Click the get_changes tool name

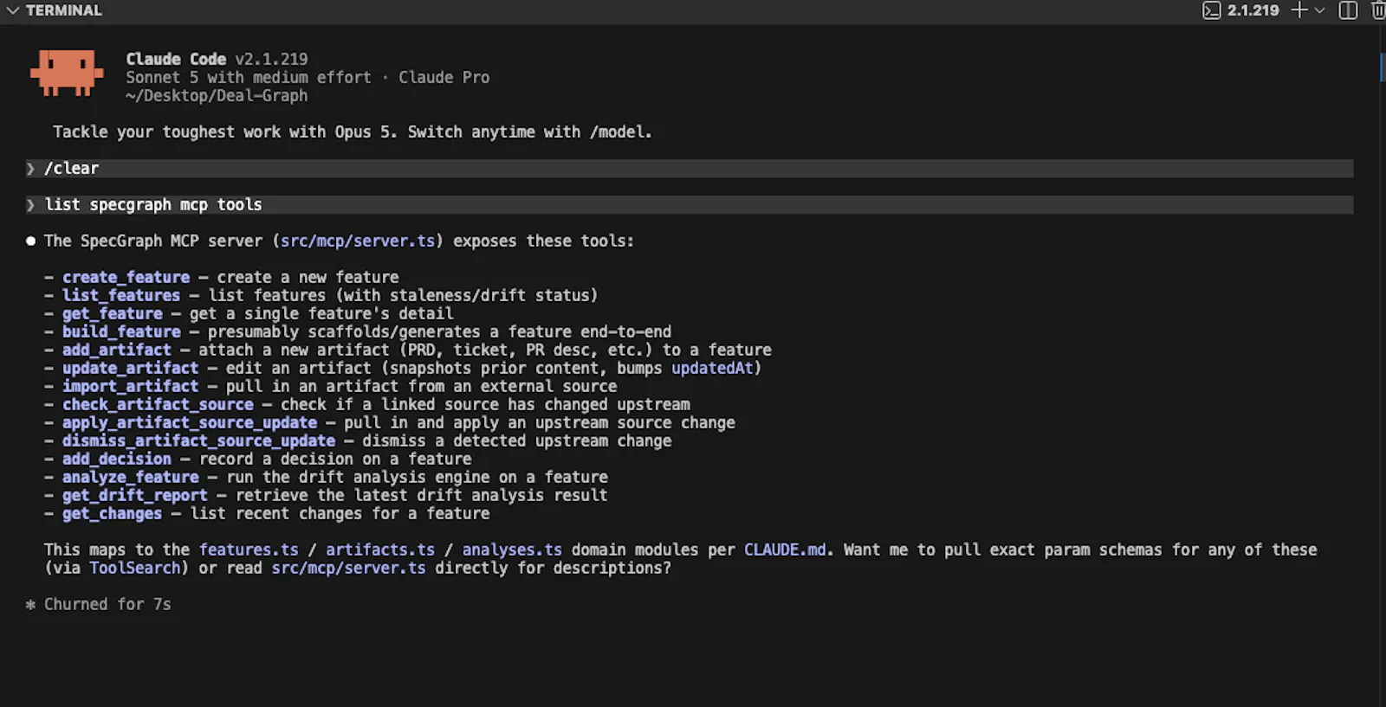[x=112, y=513]
